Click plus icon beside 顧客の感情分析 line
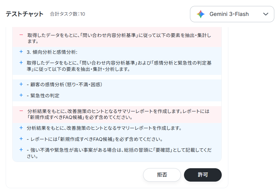The height and width of the screenshot is (193, 276). [x=21, y=84]
